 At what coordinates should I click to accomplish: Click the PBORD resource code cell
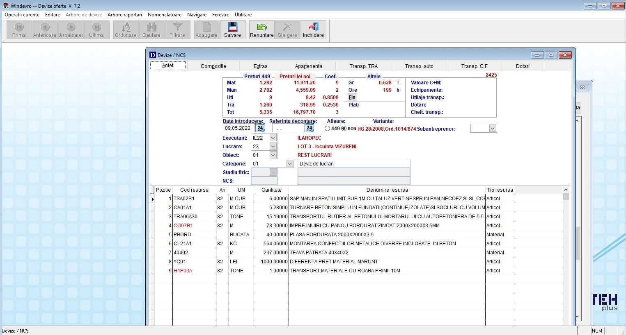click(194, 235)
